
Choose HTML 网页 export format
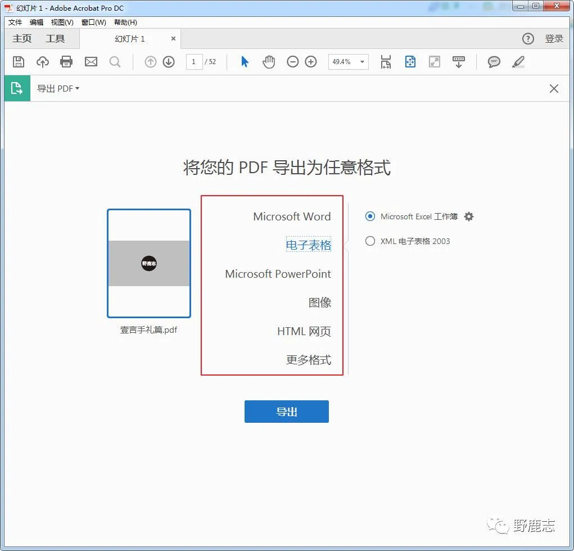tap(304, 331)
